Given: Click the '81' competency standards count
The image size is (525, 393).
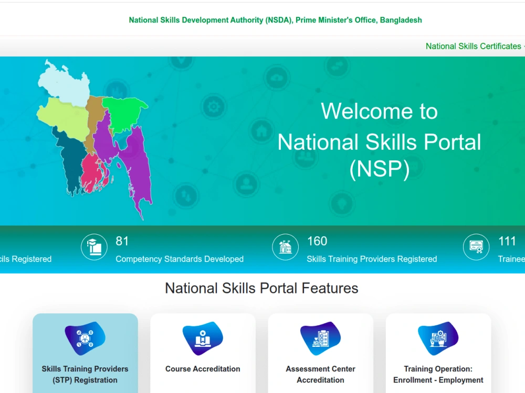Looking at the screenshot, I should click(122, 241).
